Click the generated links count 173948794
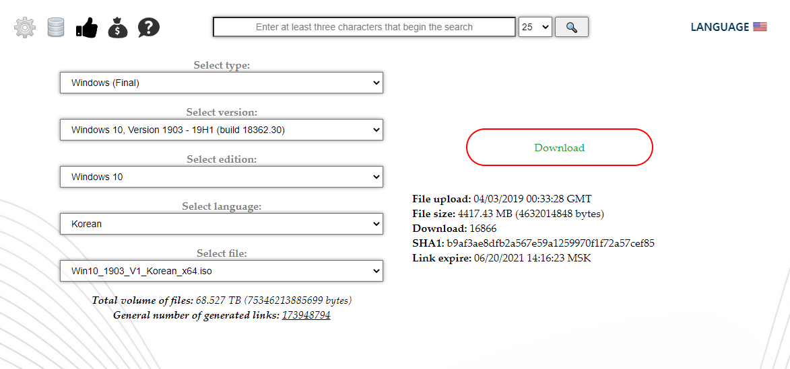 click(306, 315)
